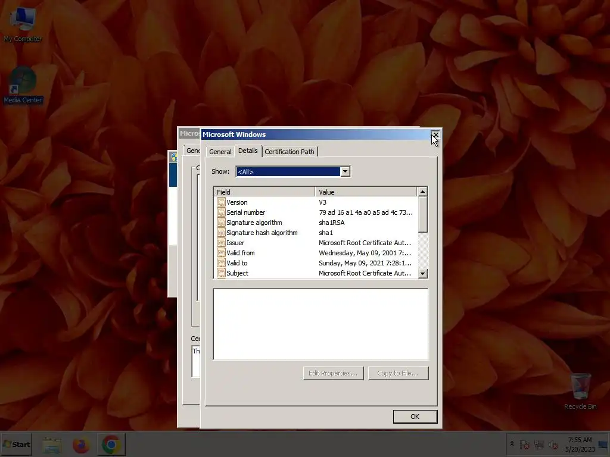The height and width of the screenshot is (457, 610).
Task: Click the Issuer row label
Action: pyautogui.click(x=235, y=243)
